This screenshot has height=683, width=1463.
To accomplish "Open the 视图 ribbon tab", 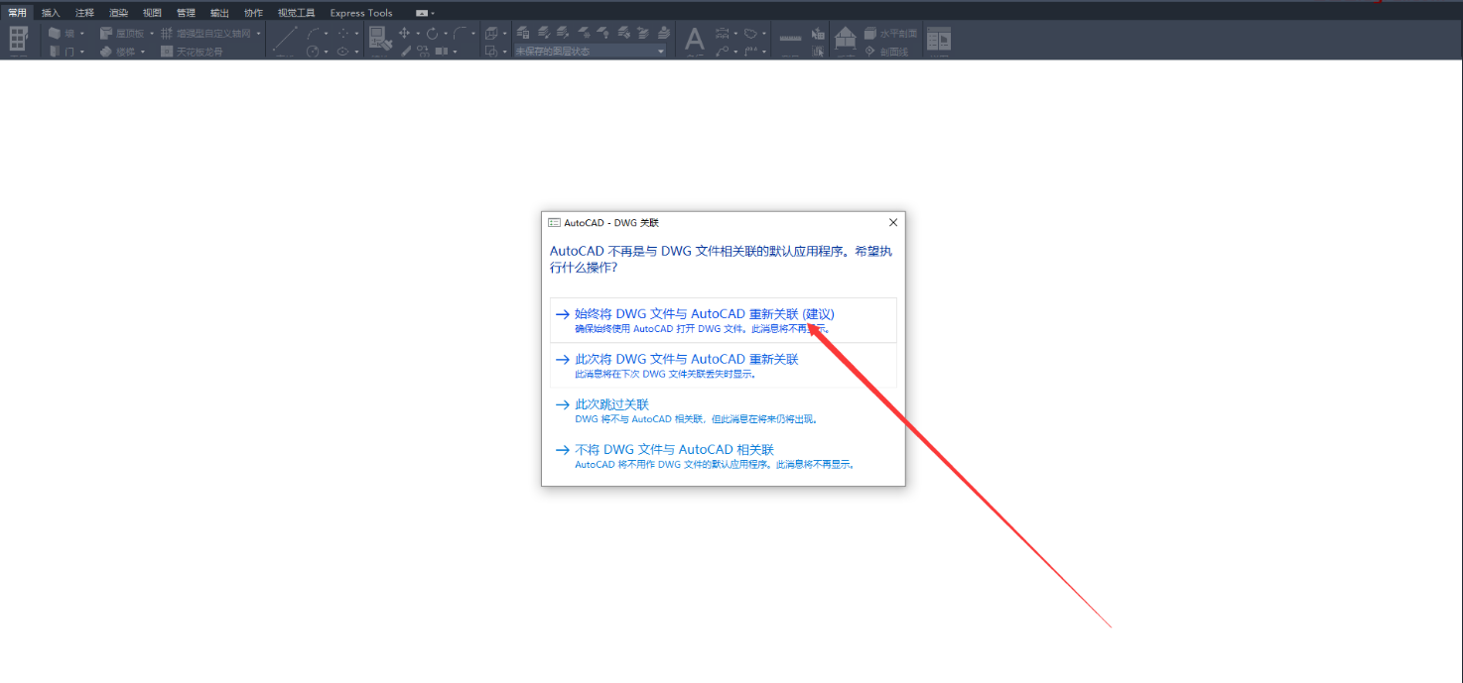I will pos(152,13).
